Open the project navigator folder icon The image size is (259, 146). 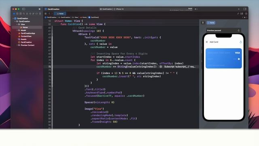coord(14,13)
